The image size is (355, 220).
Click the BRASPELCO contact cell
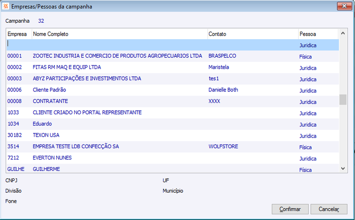pyautogui.click(x=222, y=56)
